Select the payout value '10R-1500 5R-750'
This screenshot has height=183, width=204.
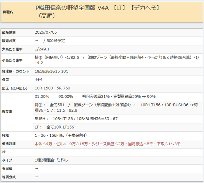52,88
